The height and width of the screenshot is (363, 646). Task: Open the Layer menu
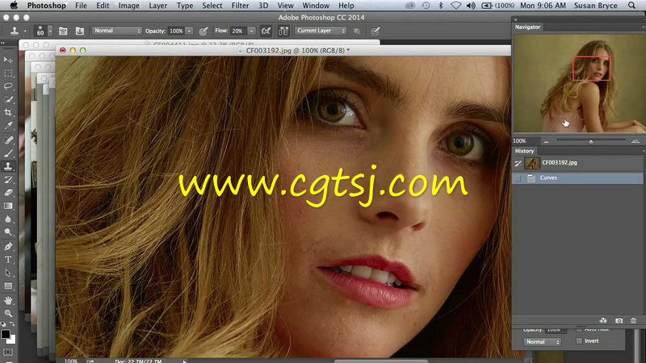(x=157, y=6)
